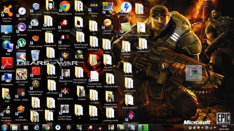Open the Recycle Bin on the desktop
The height and width of the screenshot is (131, 234).
tap(35, 55)
